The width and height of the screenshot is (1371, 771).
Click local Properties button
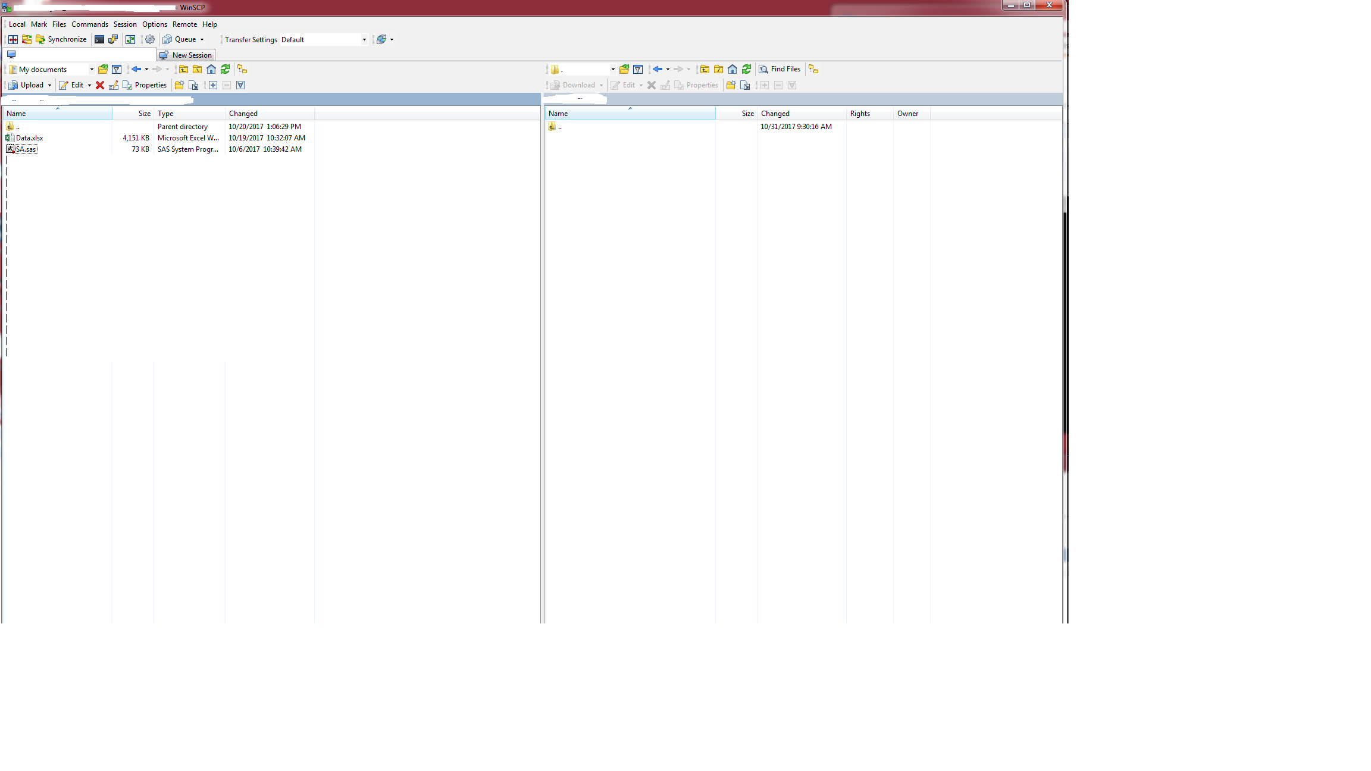145,85
